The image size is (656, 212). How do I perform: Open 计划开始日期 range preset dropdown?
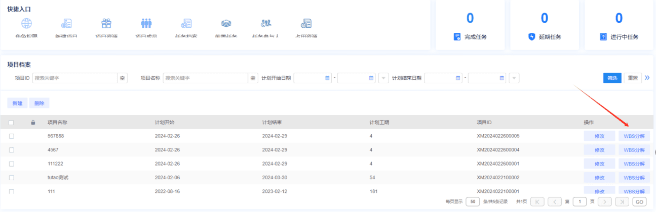pos(383,78)
